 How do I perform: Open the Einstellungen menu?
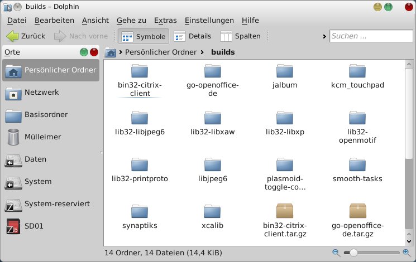pos(209,21)
